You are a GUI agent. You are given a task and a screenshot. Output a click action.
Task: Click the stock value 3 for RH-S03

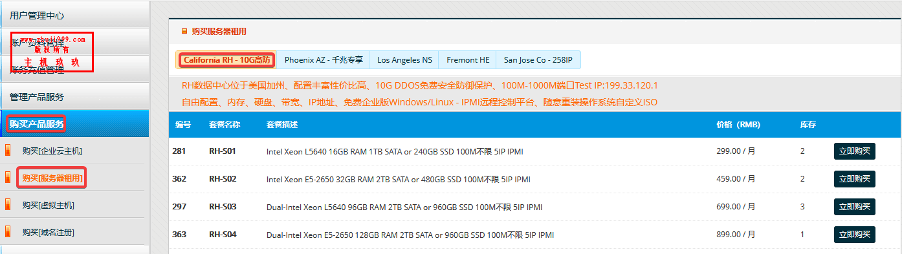pos(802,207)
